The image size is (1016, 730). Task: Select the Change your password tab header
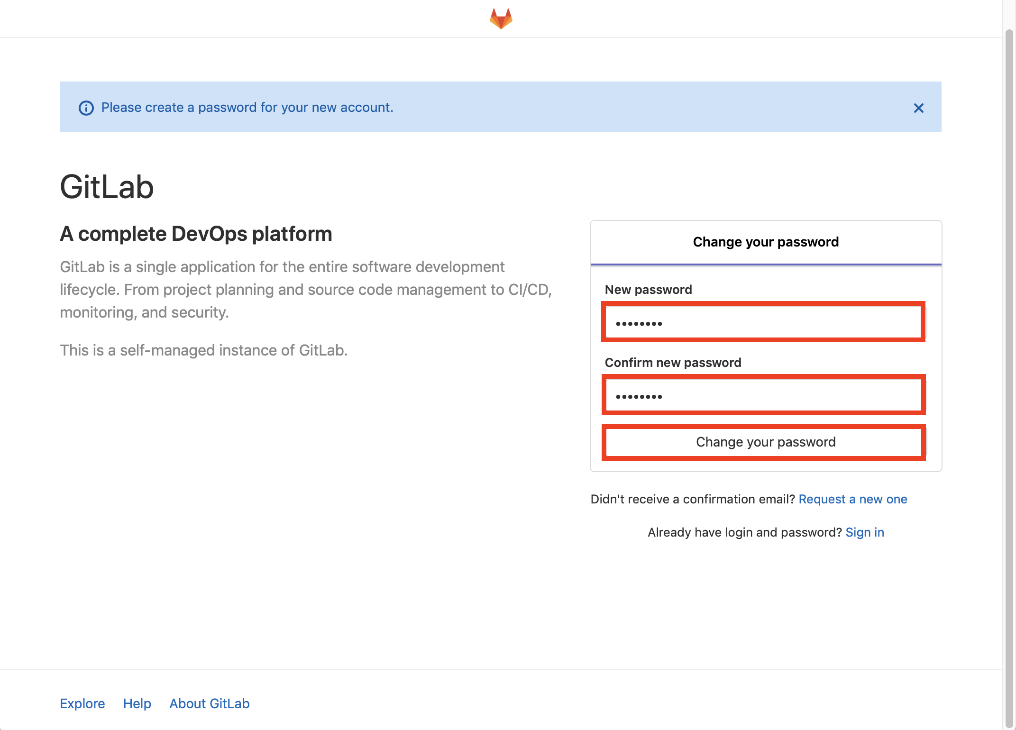766,242
